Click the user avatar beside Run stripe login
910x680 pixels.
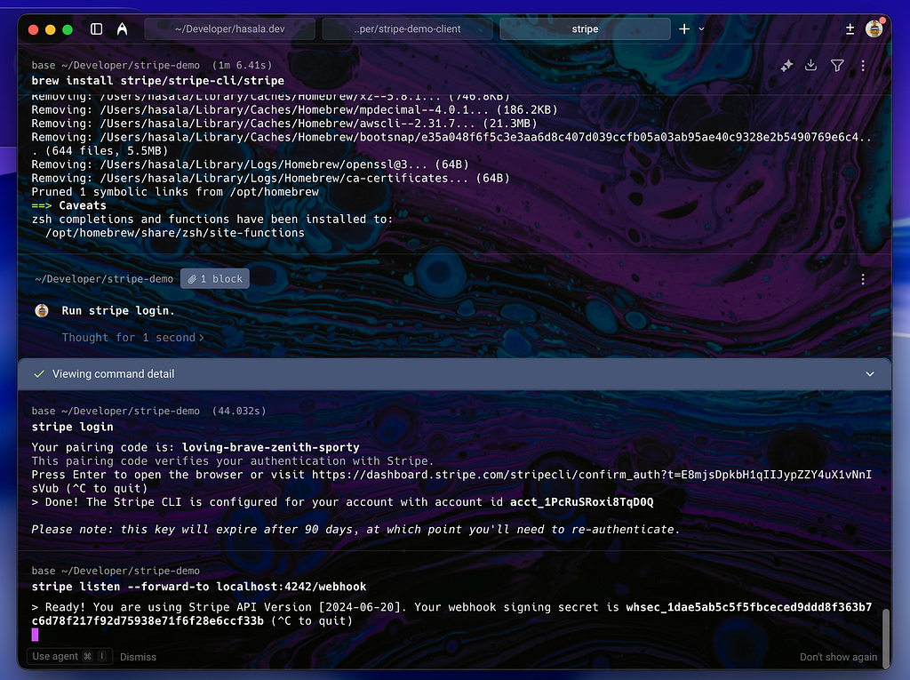42,311
